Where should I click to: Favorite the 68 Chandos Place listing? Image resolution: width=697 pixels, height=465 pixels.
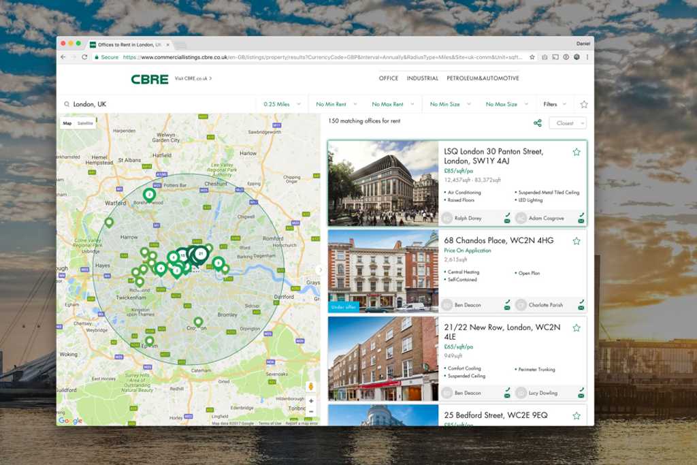(577, 241)
